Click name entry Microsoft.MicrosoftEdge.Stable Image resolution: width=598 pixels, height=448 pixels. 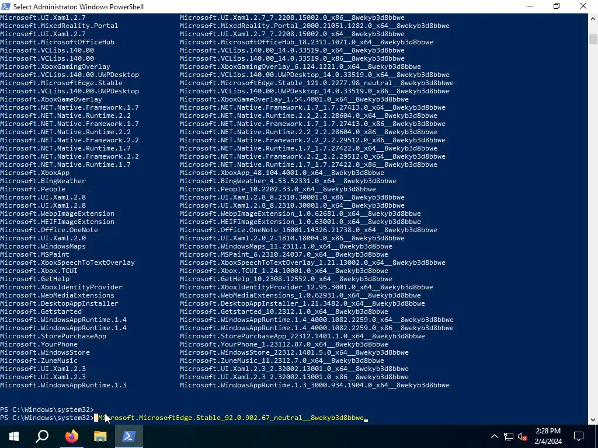[x=61, y=83]
